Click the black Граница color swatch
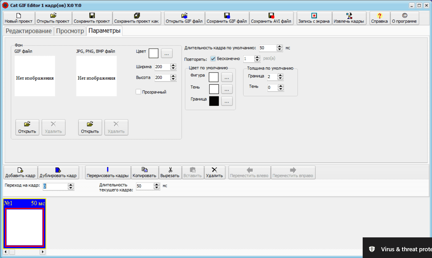432x258 pixels. pos(214,101)
